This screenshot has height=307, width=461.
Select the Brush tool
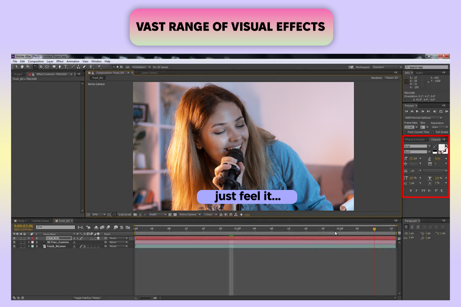(73, 67)
